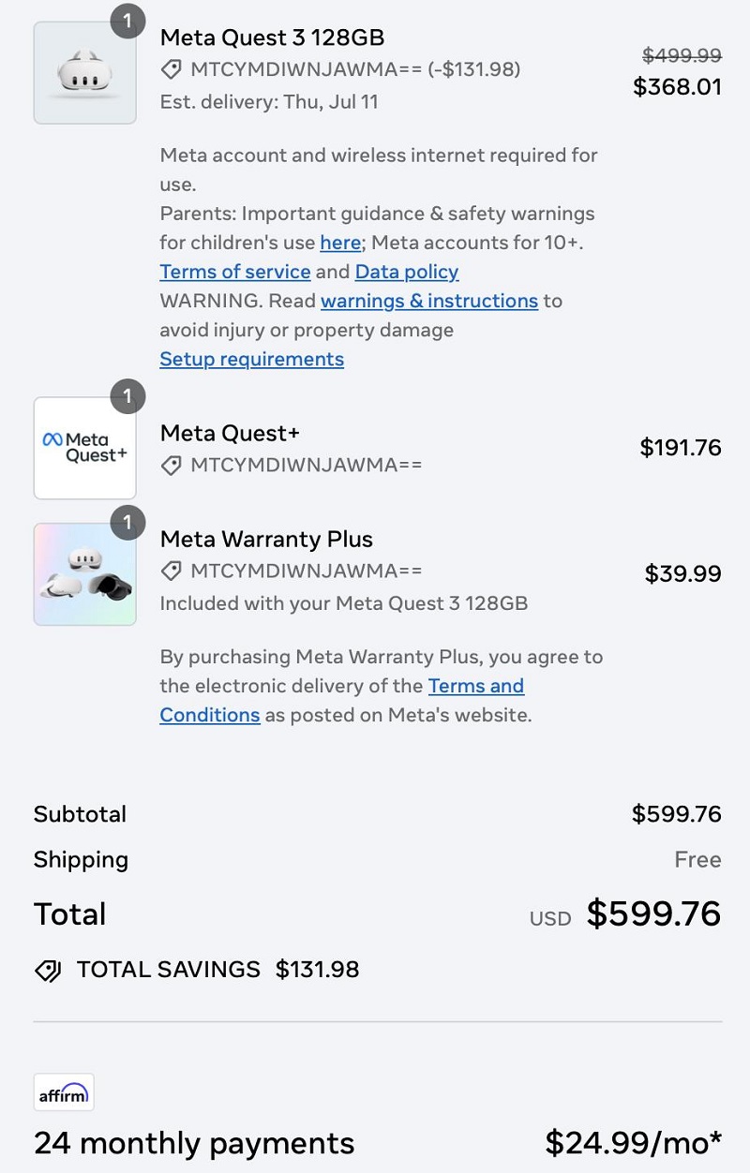Click the Meta Quest 3 128GB product title
This screenshot has height=1173, width=750.
point(272,37)
